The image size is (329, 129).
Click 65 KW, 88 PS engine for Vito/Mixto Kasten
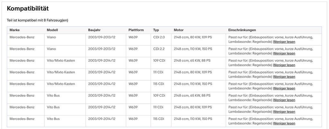click(192, 60)
